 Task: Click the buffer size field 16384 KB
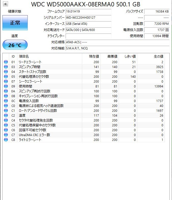point(157,11)
